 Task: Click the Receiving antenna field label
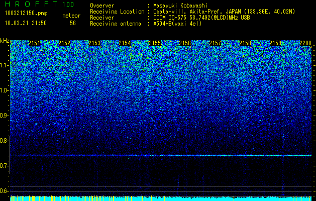(x=116, y=24)
